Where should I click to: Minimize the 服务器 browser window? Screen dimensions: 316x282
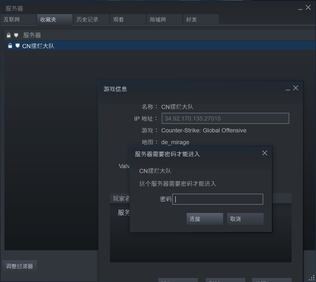tap(300, 8)
